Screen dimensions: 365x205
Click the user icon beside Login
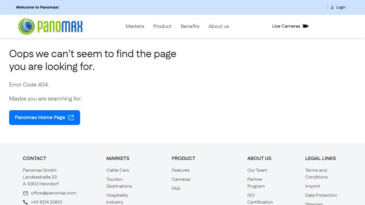pyautogui.click(x=332, y=7)
